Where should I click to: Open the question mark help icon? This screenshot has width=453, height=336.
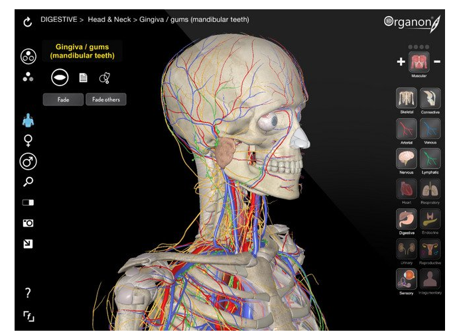point(28,292)
